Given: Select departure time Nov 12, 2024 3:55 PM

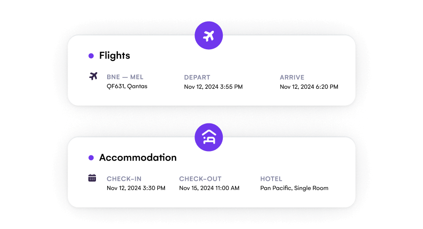Looking at the screenshot, I should 213,86.
